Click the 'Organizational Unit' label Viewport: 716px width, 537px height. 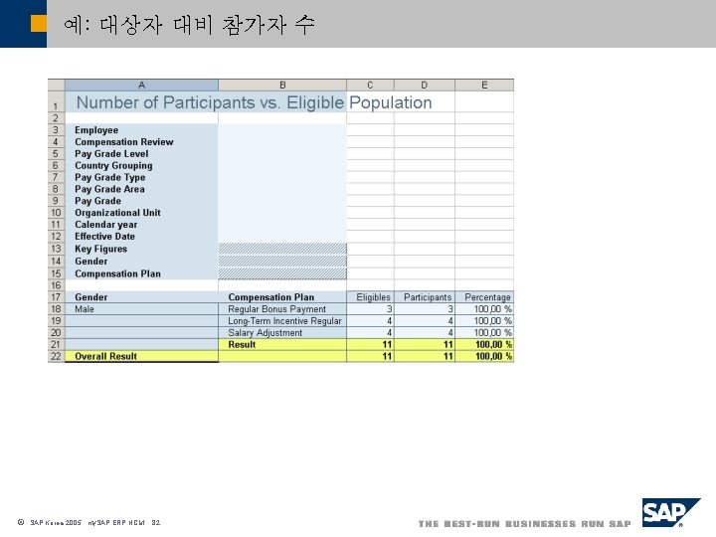click(117, 213)
